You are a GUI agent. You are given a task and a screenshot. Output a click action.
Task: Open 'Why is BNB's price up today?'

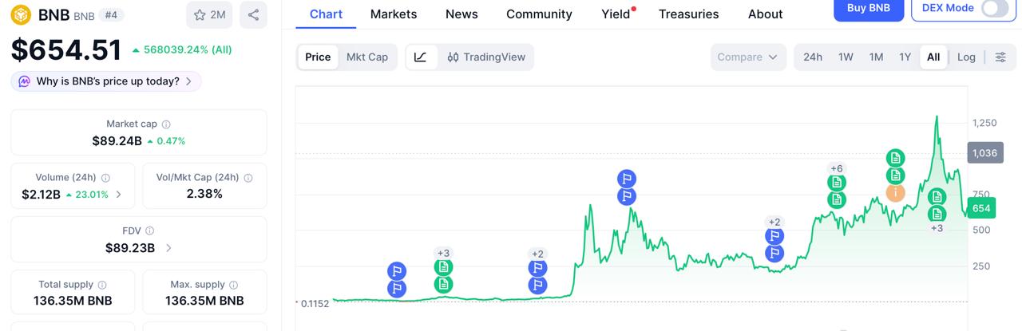(x=106, y=81)
